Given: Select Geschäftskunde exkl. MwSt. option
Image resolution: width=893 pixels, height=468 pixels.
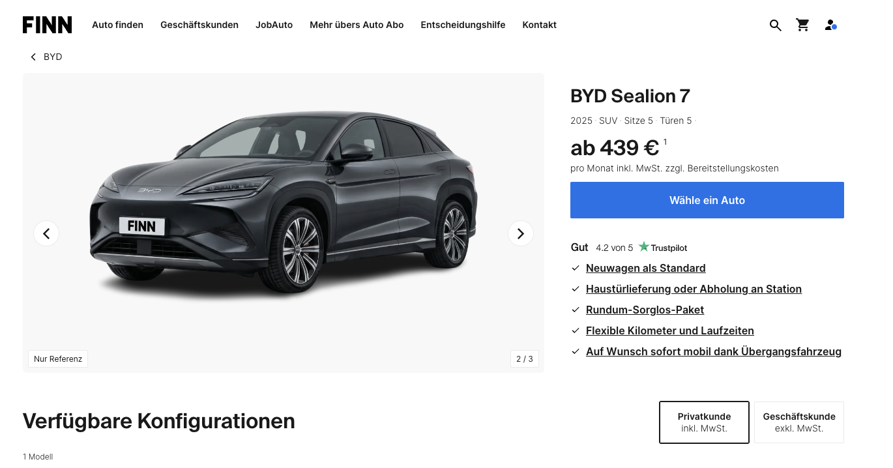Looking at the screenshot, I should (x=799, y=422).
